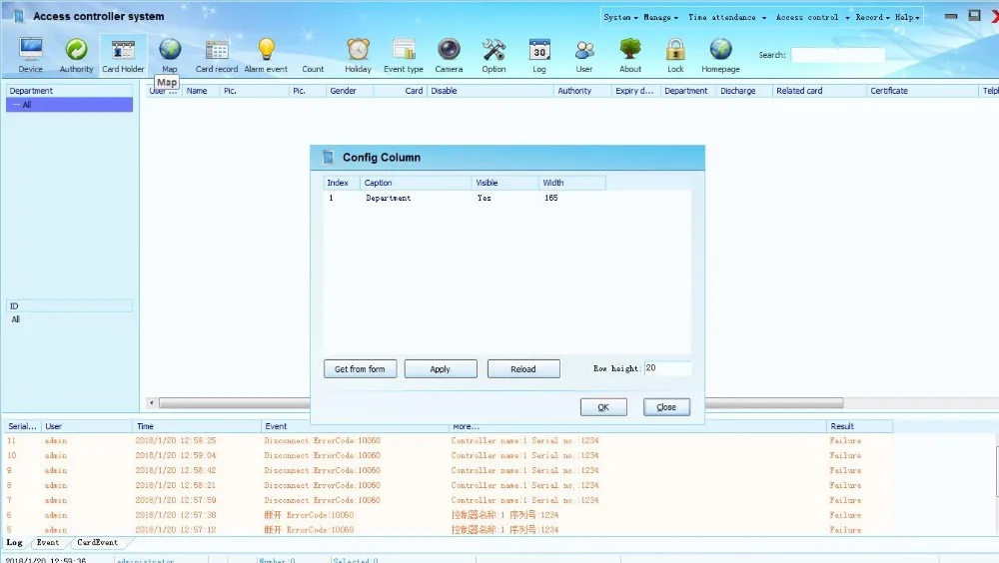
Task: Click the Certificate column header
Action: tap(922, 91)
